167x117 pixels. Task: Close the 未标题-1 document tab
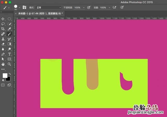click(x=16, y=13)
